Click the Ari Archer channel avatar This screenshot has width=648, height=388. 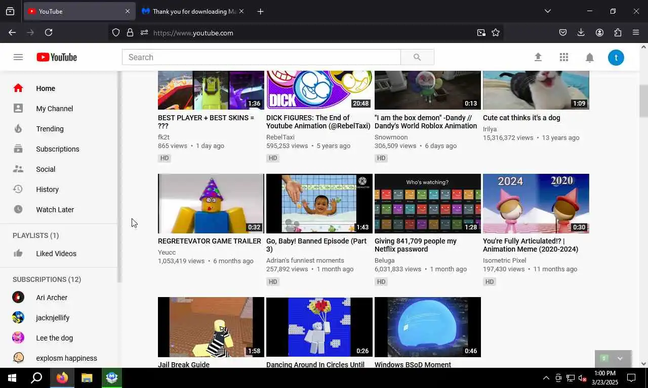[18, 297]
